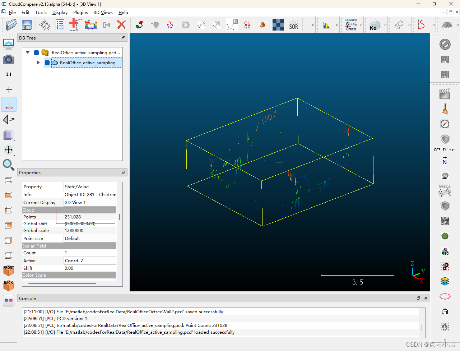Click the disabled circle icon atop right toolbar
The height and width of the screenshot is (351, 460).
click(445, 44)
